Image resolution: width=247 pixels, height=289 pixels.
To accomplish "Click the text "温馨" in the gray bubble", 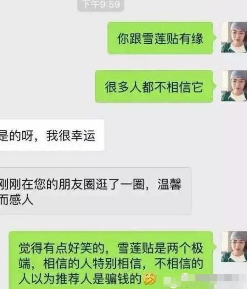I will pos(169,184).
